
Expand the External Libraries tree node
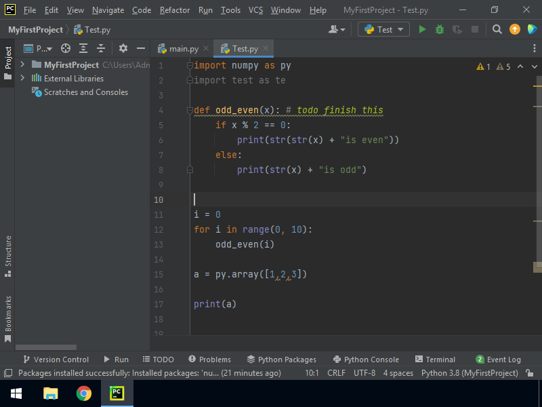point(22,78)
